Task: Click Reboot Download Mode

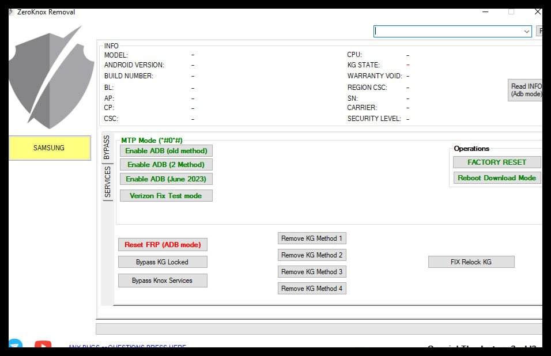Action: [497, 177]
